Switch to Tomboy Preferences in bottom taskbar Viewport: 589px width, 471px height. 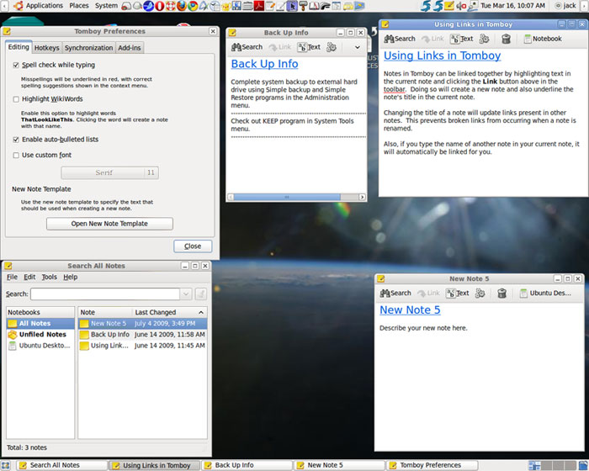pos(432,465)
